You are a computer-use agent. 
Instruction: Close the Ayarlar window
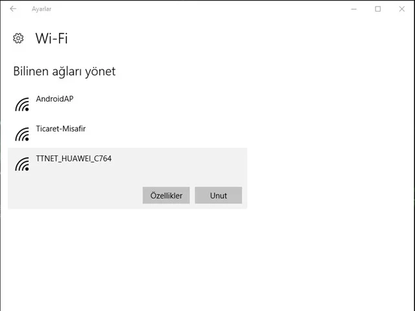click(402, 9)
